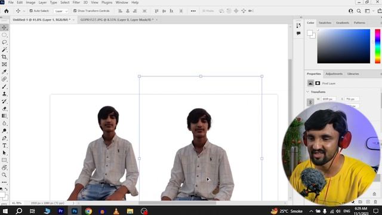This screenshot has width=382, height=215.
Task: Open the Comments panel icon
Action: tap(298, 33)
